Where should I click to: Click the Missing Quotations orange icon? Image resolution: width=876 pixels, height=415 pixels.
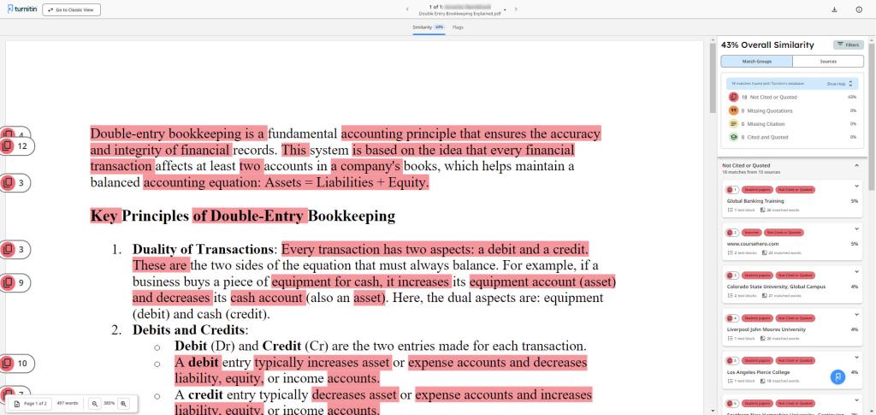point(733,110)
